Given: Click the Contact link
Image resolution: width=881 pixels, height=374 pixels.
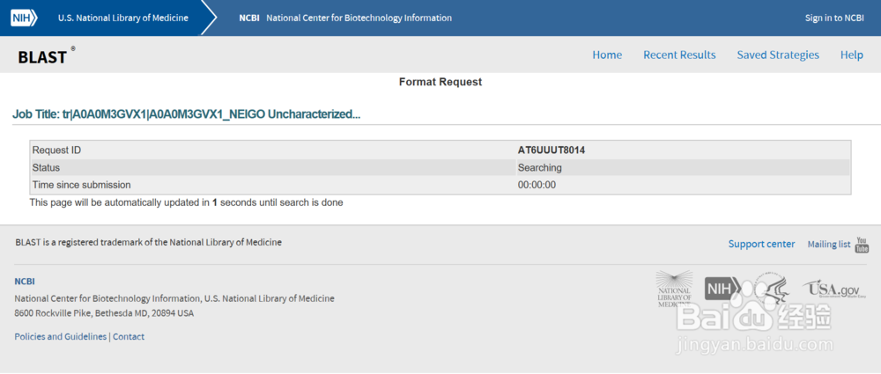Looking at the screenshot, I should pyautogui.click(x=129, y=336).
